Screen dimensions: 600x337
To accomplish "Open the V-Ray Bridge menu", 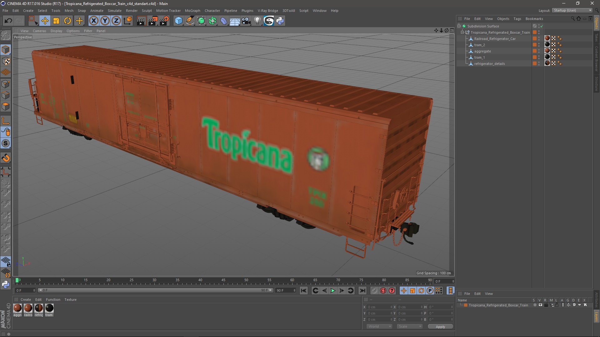I will coord(268,11).
